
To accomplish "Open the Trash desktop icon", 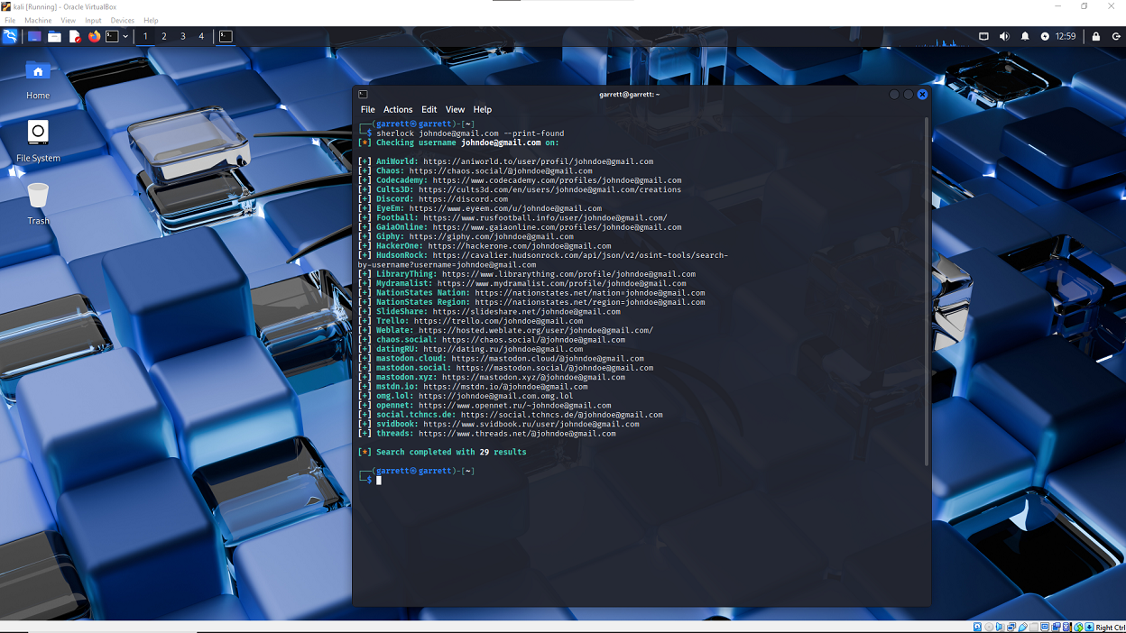I will 38,205.
